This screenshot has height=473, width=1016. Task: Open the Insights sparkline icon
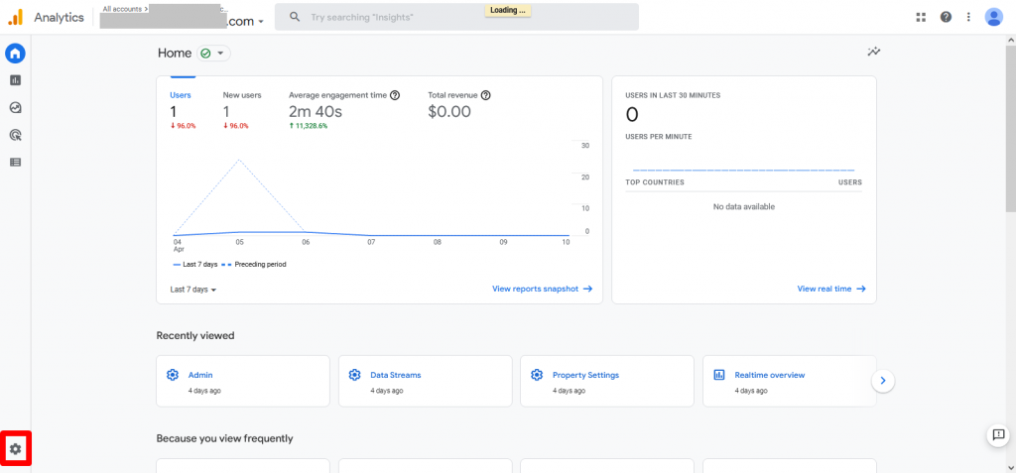pos(874,52)
